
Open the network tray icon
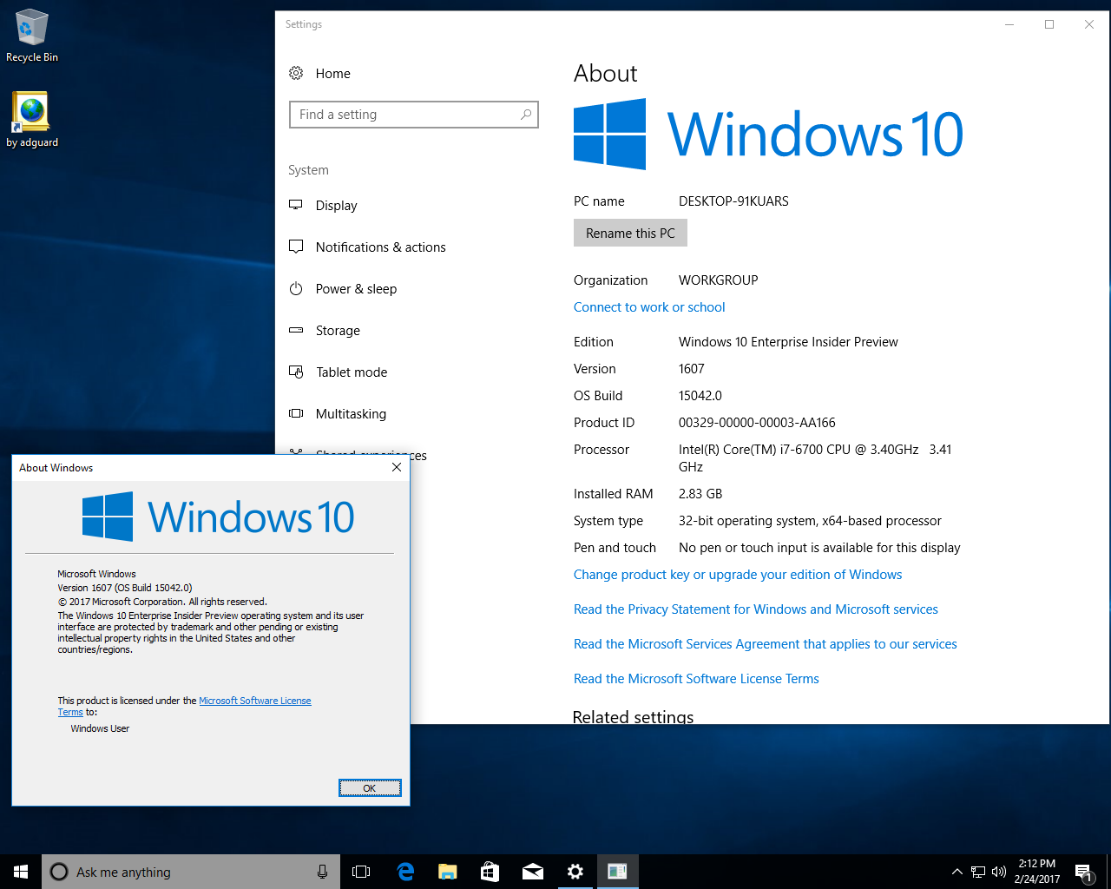(978, 872)
